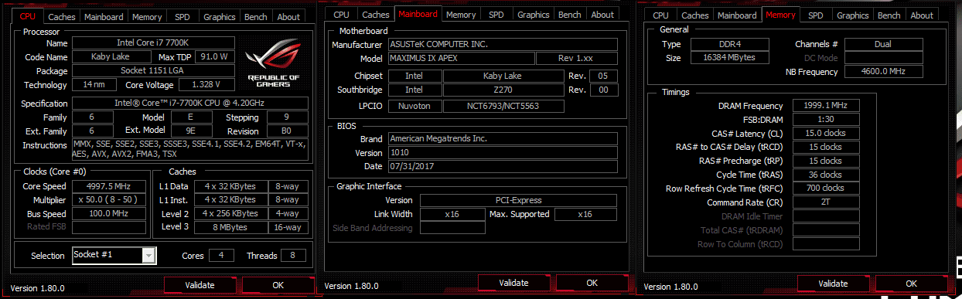Viewport: 962px width, 299px height.
Task: Click the DRAM Frequency 1999.1 MHz field
Action: [x=827, y=106]
